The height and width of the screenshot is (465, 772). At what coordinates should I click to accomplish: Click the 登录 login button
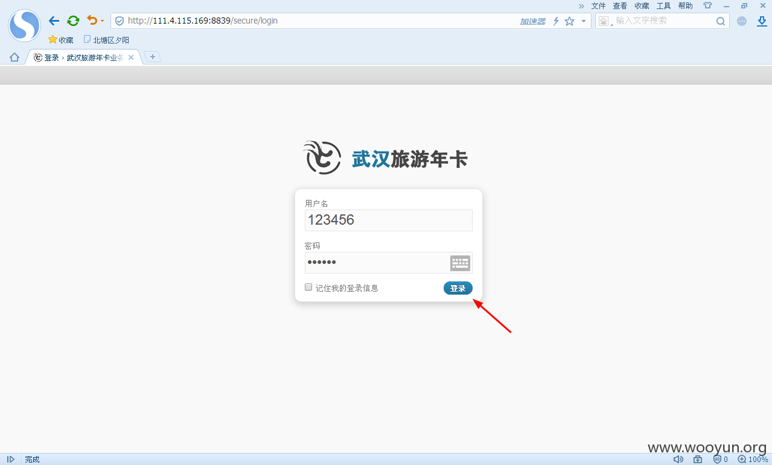coord(458,289)
